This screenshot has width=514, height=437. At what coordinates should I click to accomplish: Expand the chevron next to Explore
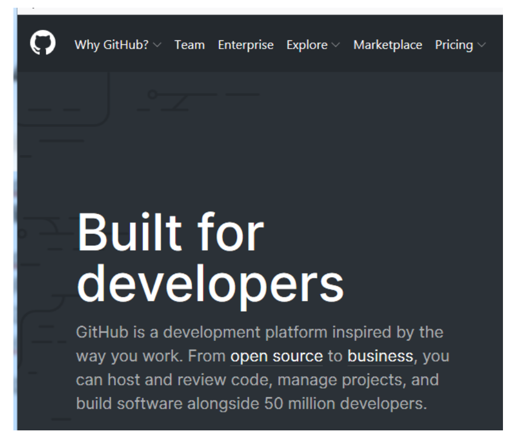pos(336,45)
